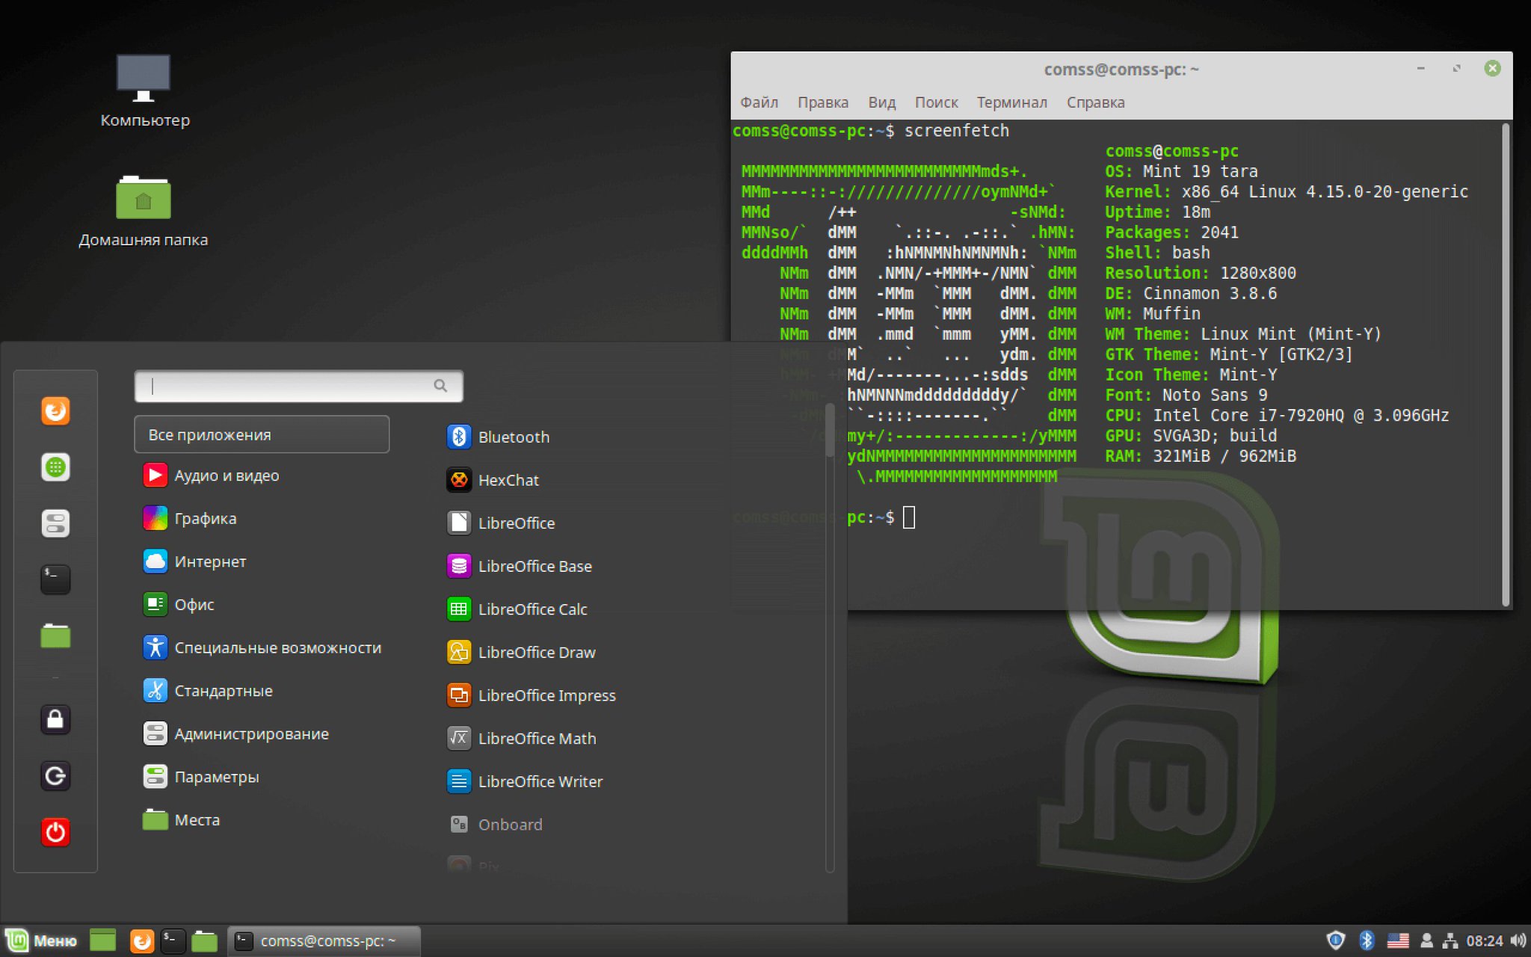Viewport: 1531px width, 957px height.
Task: Launch Firefox from the bottom panel
Action: [141, 941]
